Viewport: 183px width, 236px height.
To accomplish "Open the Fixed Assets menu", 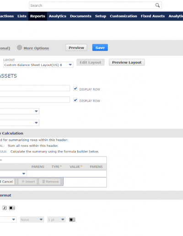I will coord(153,16).
